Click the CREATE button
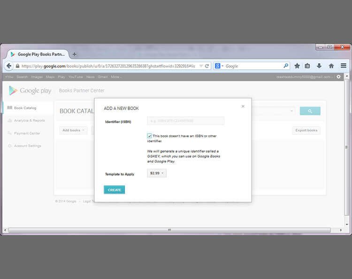 [x=114, y=190]
